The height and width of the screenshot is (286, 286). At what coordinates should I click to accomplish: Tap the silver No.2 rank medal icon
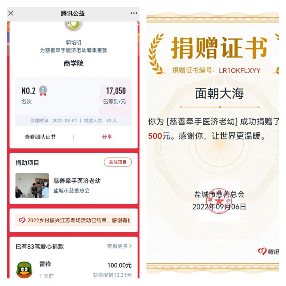pyautogui.click(x=43, y=91)
